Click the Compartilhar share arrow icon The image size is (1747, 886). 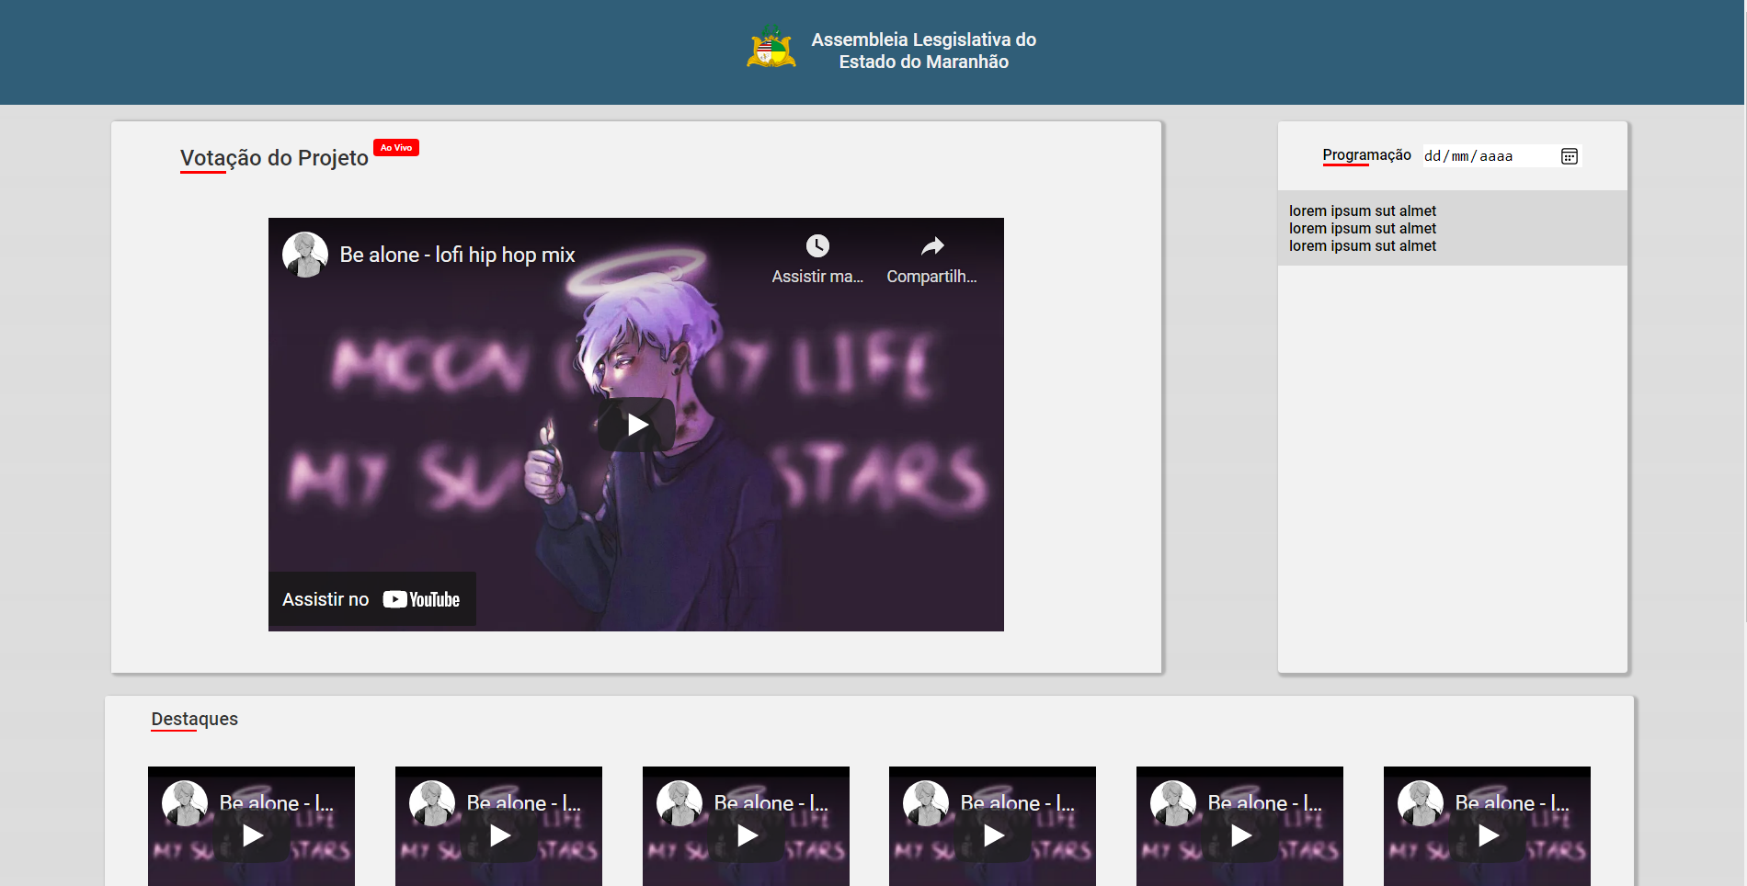pos(932,245)
